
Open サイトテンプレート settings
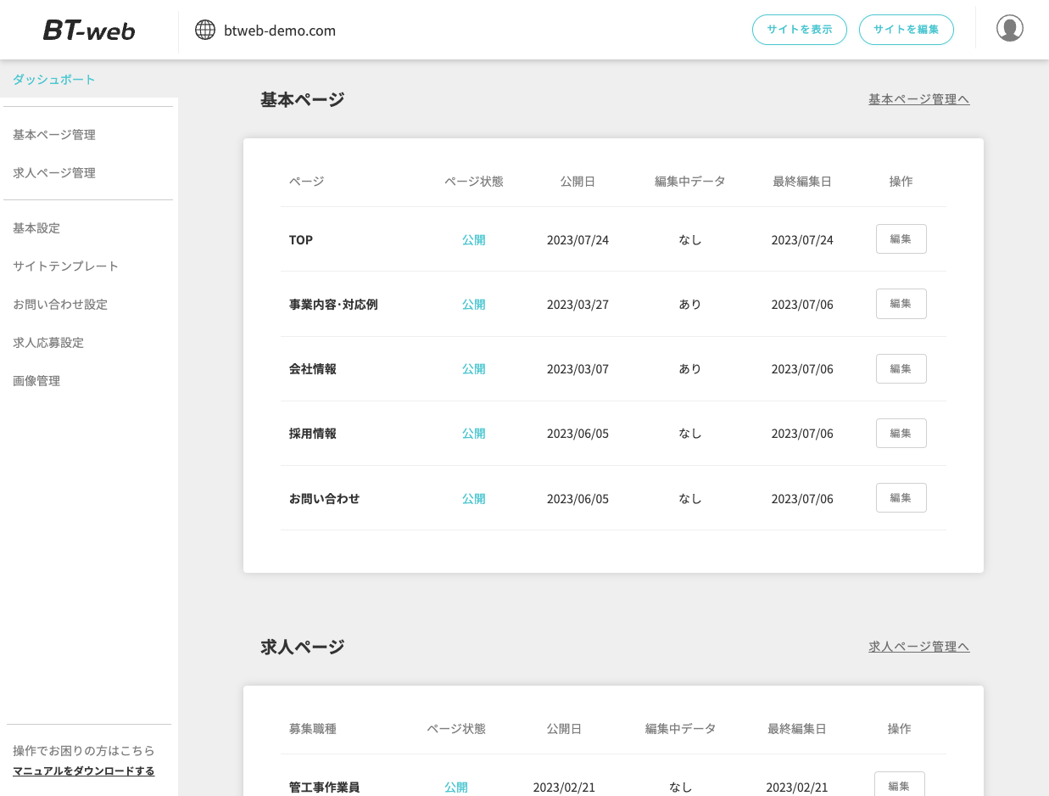click(x=66, y=266)
